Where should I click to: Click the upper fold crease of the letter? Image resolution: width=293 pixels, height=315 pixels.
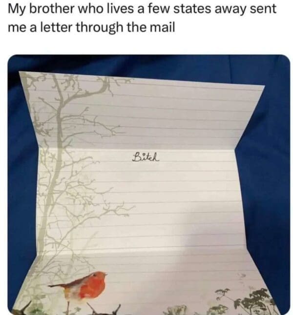139,149
